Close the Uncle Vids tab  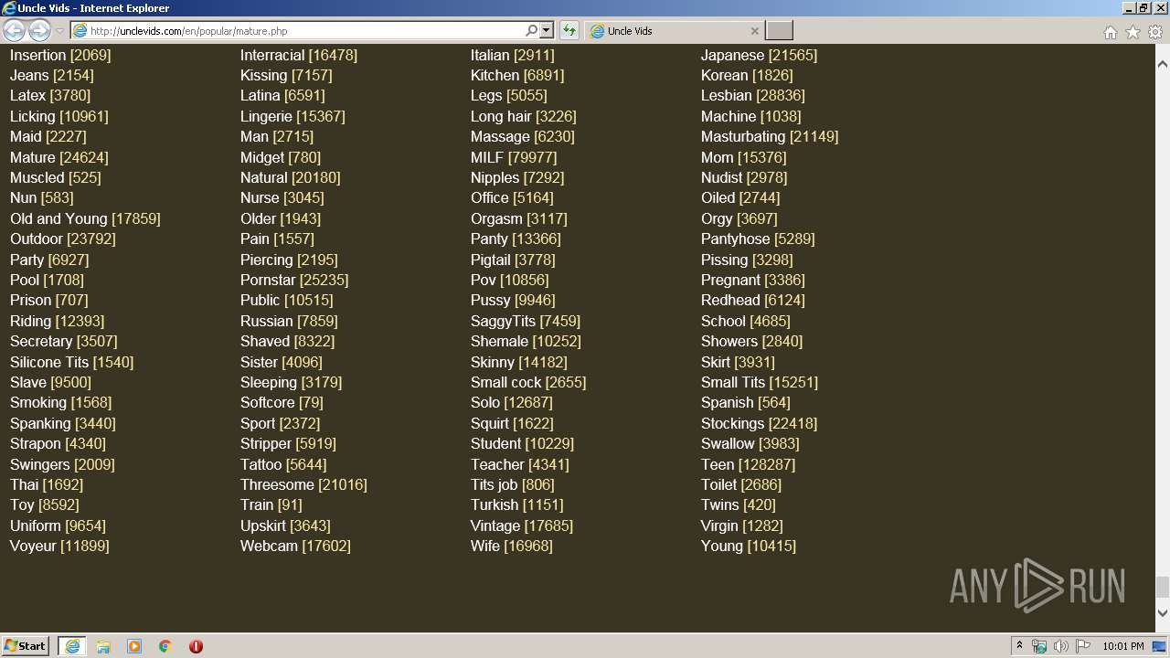(x=754, y=31)
